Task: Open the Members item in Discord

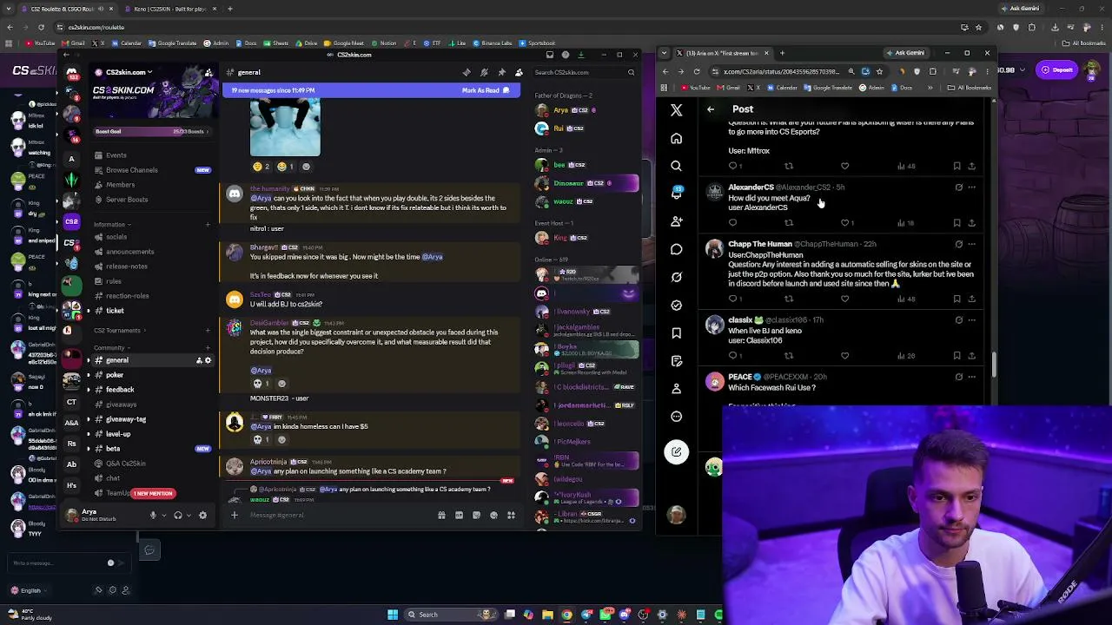Action: point(120,185)
